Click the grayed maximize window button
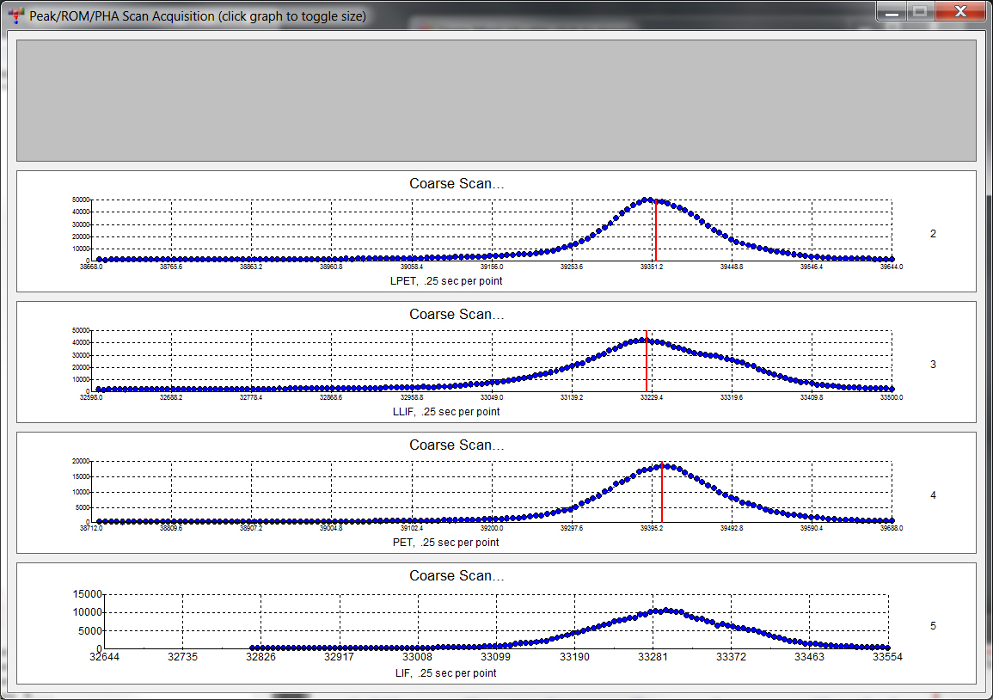Viewport: 993px width, 700px height. [x=920, y=12]
